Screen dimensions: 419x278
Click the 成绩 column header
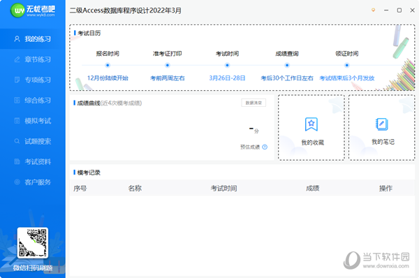click(312, 189)
